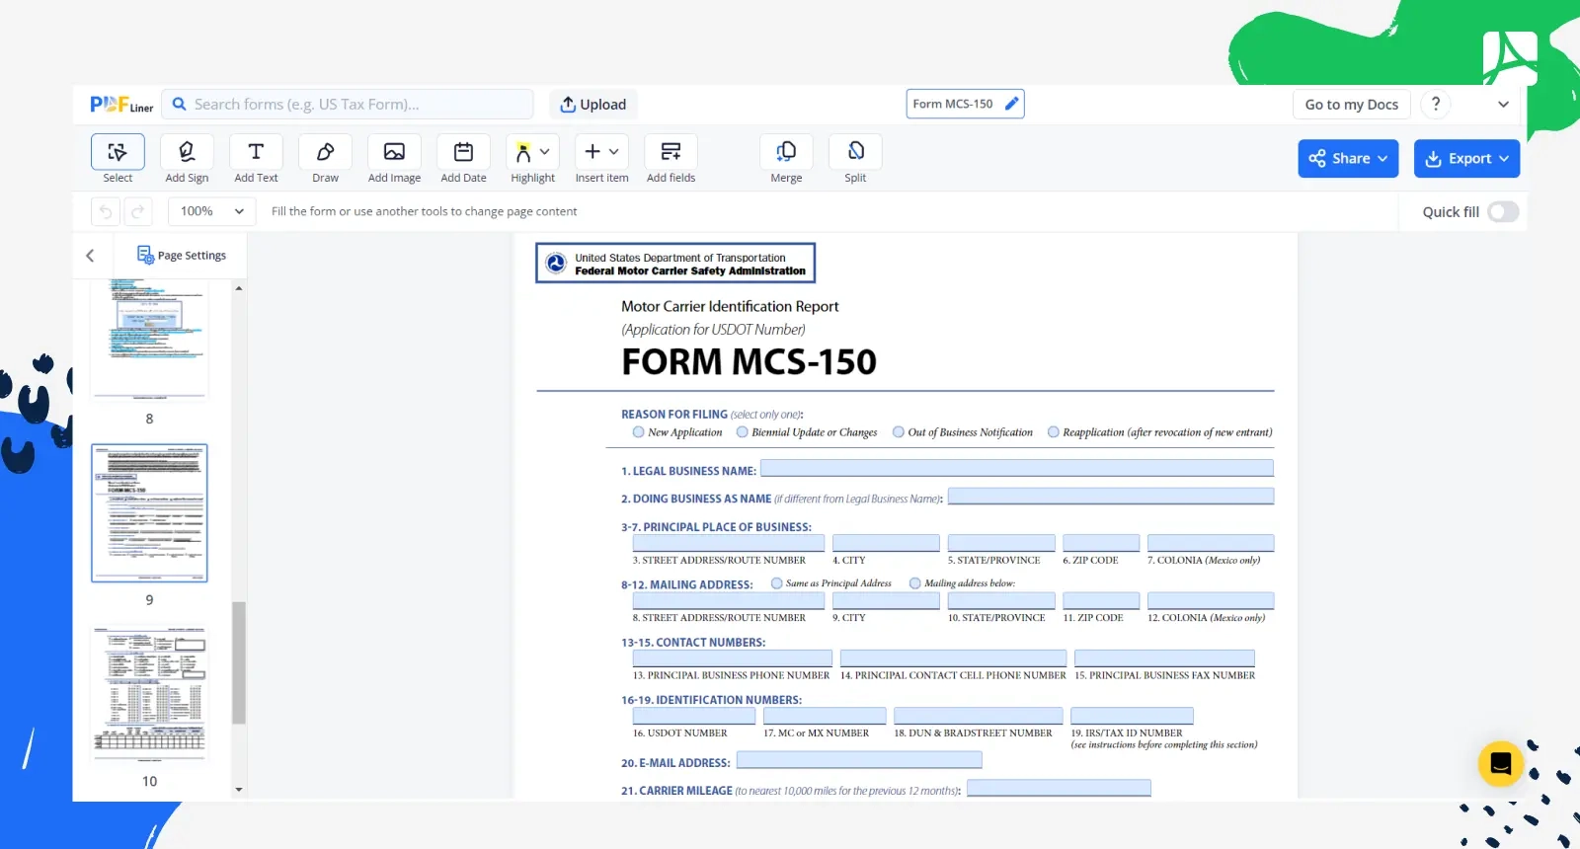Click the principal Zip Code field
The image size is (1580, 849).
click(1101, 543)
